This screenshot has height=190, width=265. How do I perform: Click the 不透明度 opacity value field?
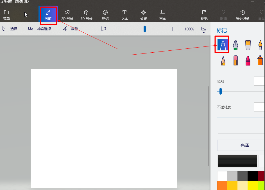pos(259,107)
